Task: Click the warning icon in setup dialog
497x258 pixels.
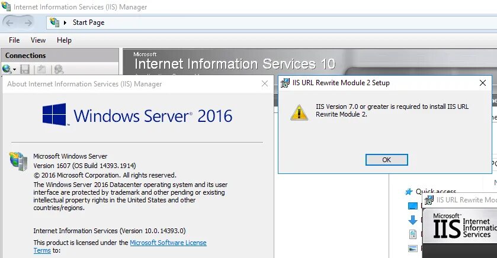Action: pyautogui.click(x=299, y=112)
